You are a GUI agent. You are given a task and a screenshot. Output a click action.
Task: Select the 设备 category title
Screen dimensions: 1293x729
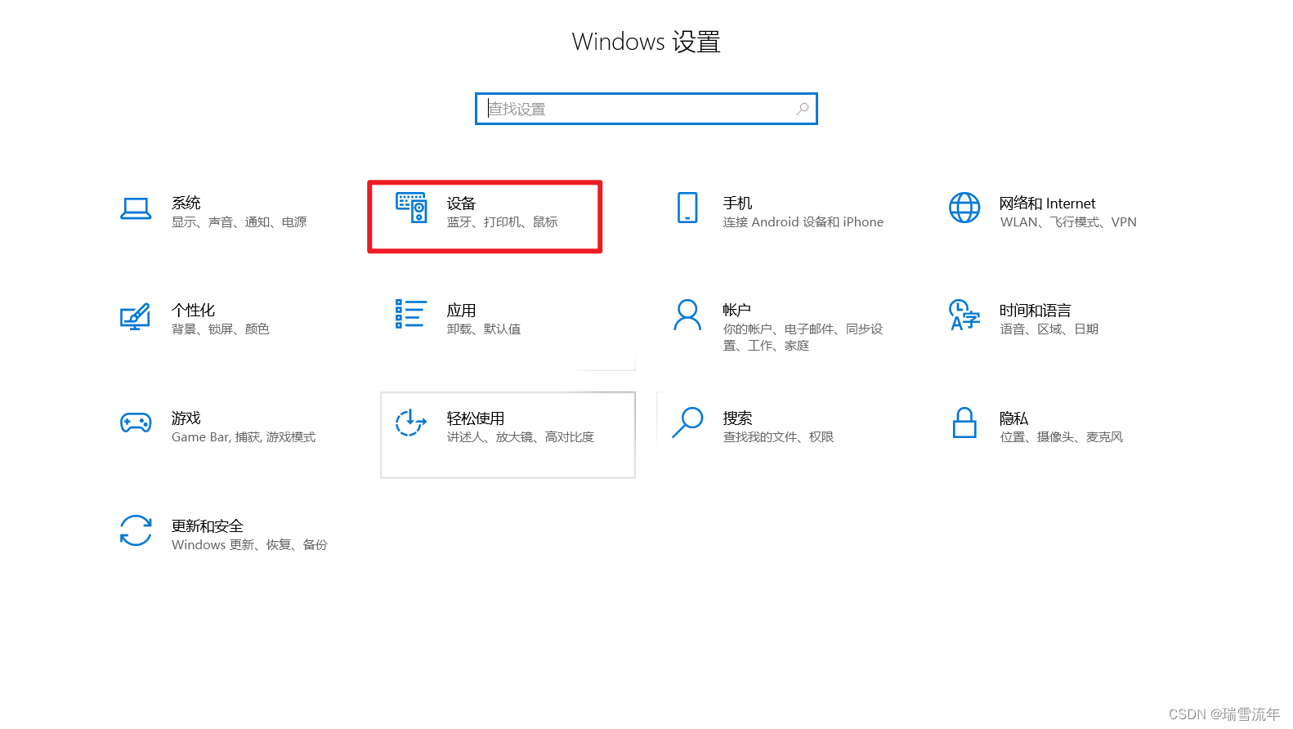461,203
